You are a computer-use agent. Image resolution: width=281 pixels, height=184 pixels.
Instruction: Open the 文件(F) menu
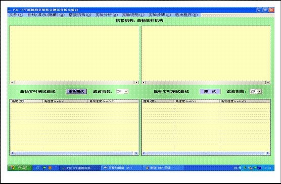(16, 15)
